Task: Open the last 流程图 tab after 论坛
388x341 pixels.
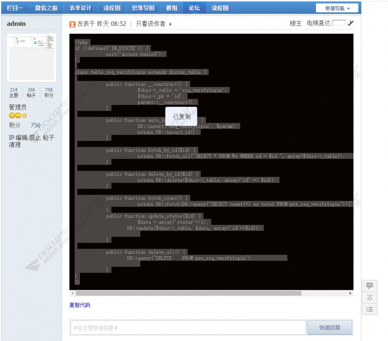Action: [220, 8]
